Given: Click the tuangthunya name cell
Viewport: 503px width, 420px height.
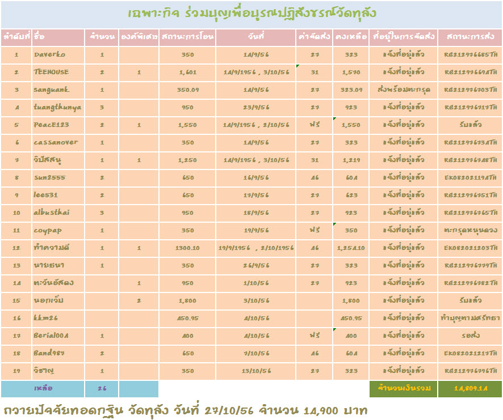Looking at the screenshot, I should 58,108.
